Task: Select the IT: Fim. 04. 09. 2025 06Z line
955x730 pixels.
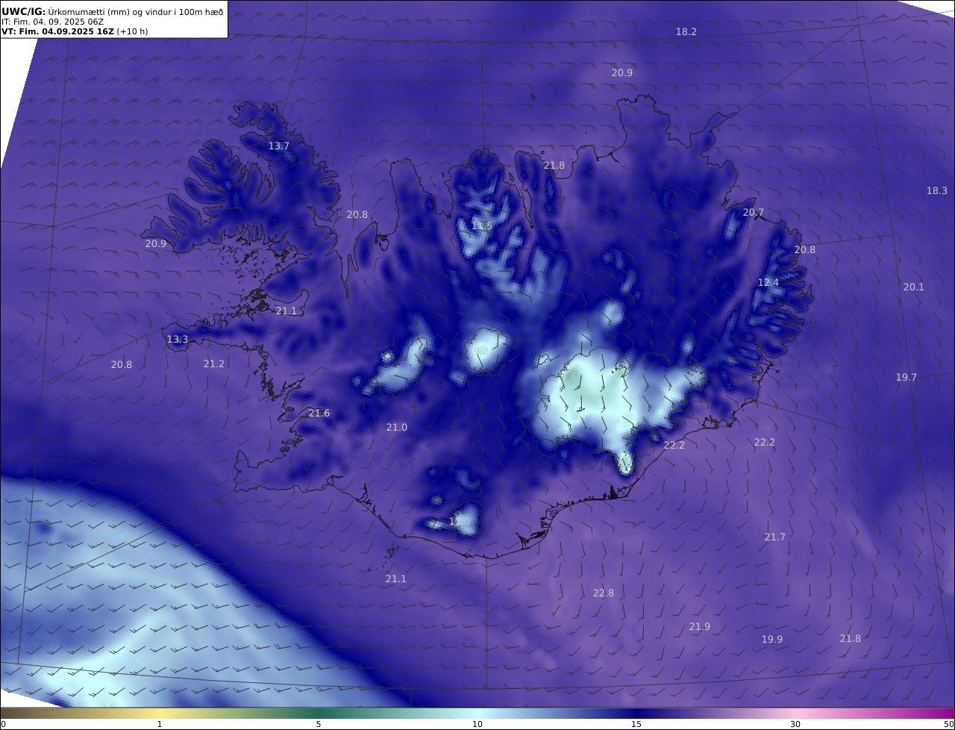Action: coord(52,22)
